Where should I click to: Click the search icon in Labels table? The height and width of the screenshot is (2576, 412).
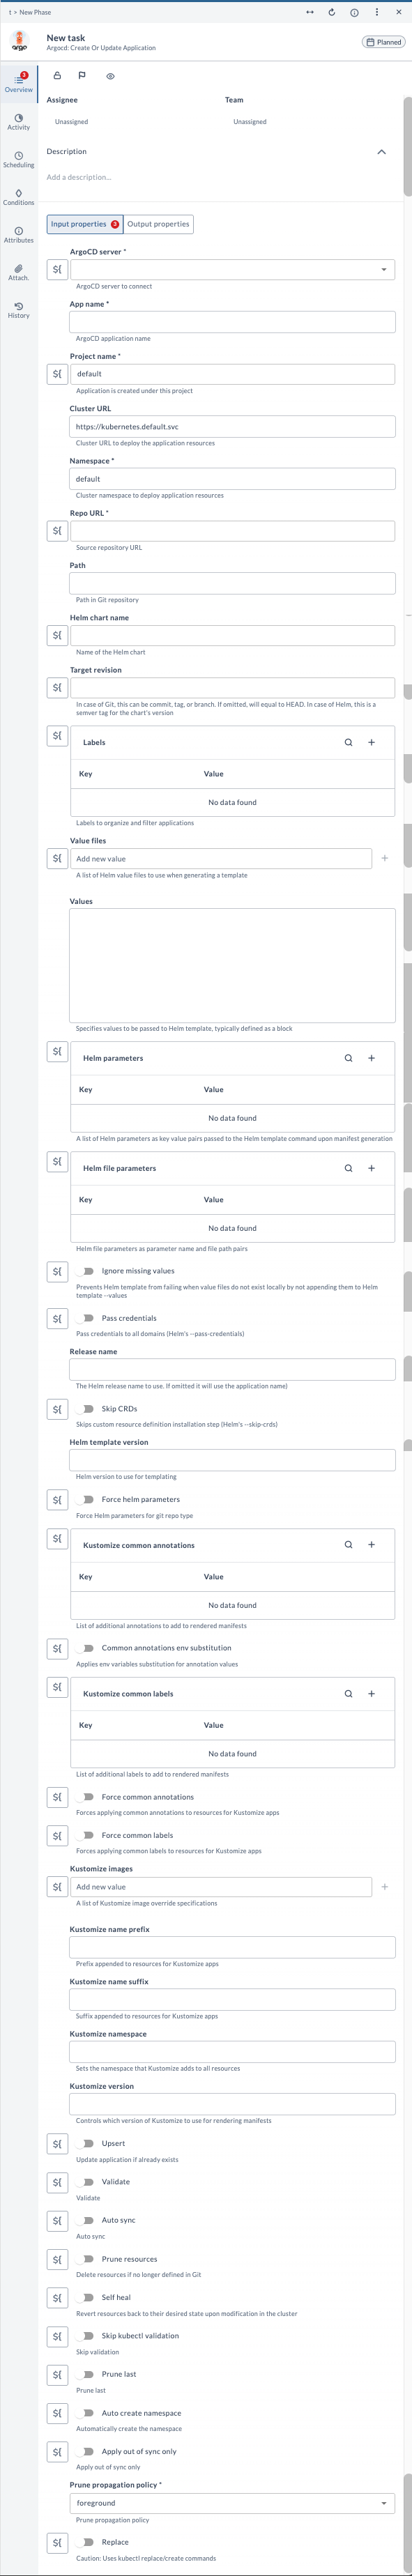(x=348, y=742)
